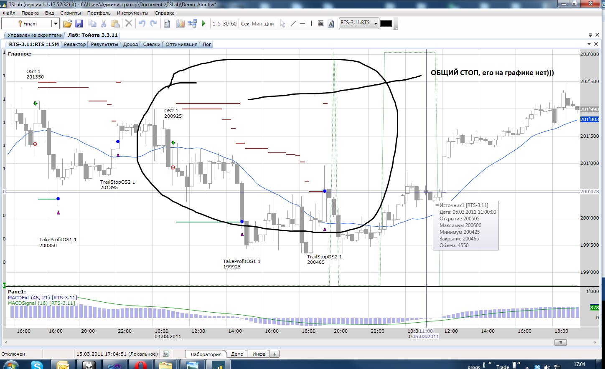
Task: Open Skype from the Windows taskbar
Action: click(x=37, y=365)
